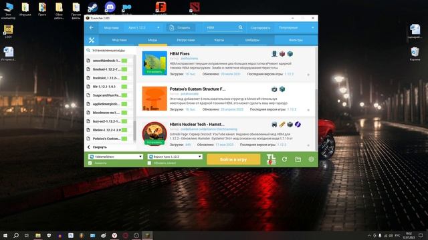Image resolution: width=428 pixels, height=240 pixels.
Task: Expand the Apoc 1.12.2 modpack dropdown
Action: pos(143,27)
